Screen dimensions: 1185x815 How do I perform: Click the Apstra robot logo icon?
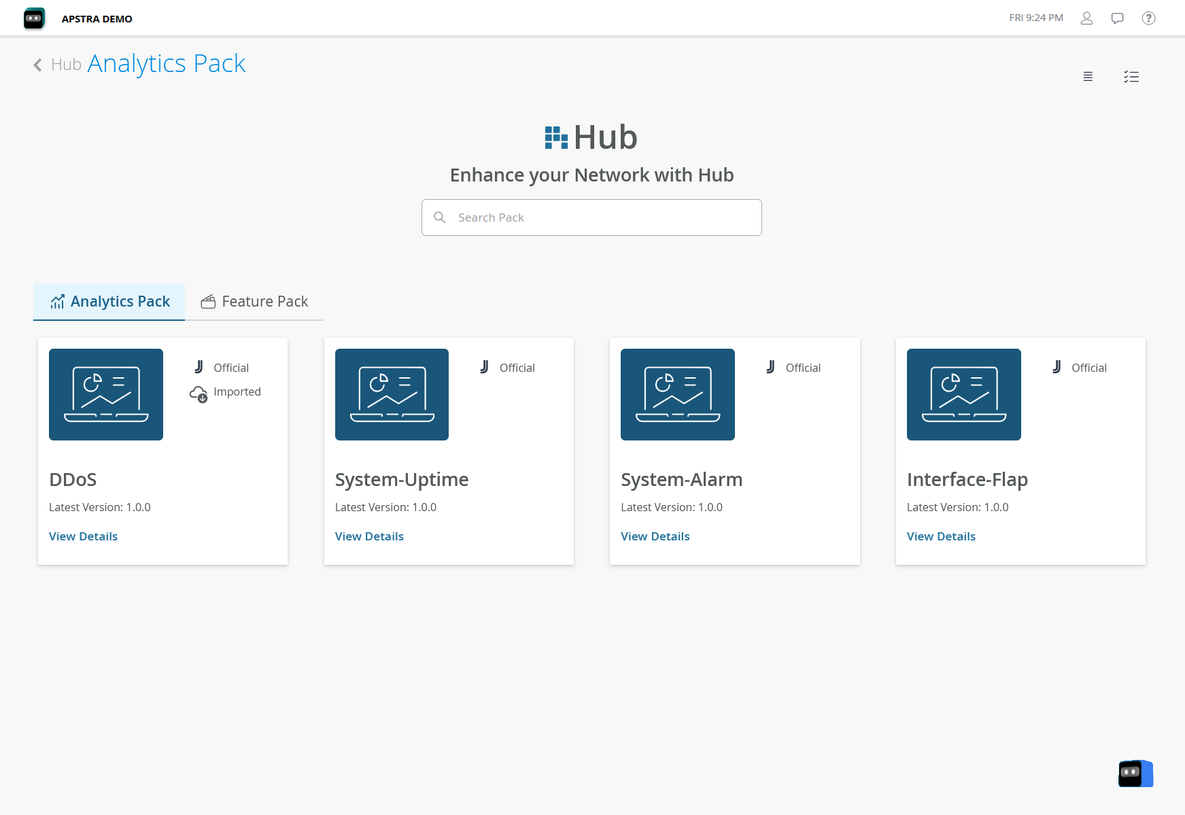34,18
